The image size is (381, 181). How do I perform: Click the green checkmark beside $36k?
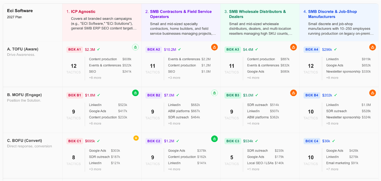click(333, 141)
